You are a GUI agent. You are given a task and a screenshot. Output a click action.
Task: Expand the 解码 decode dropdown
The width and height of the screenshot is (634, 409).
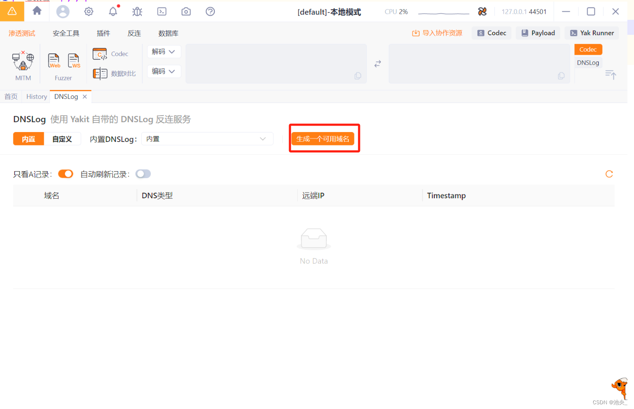(x=164, y=52)
